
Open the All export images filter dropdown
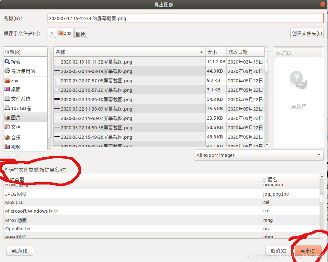click(259, 155)
